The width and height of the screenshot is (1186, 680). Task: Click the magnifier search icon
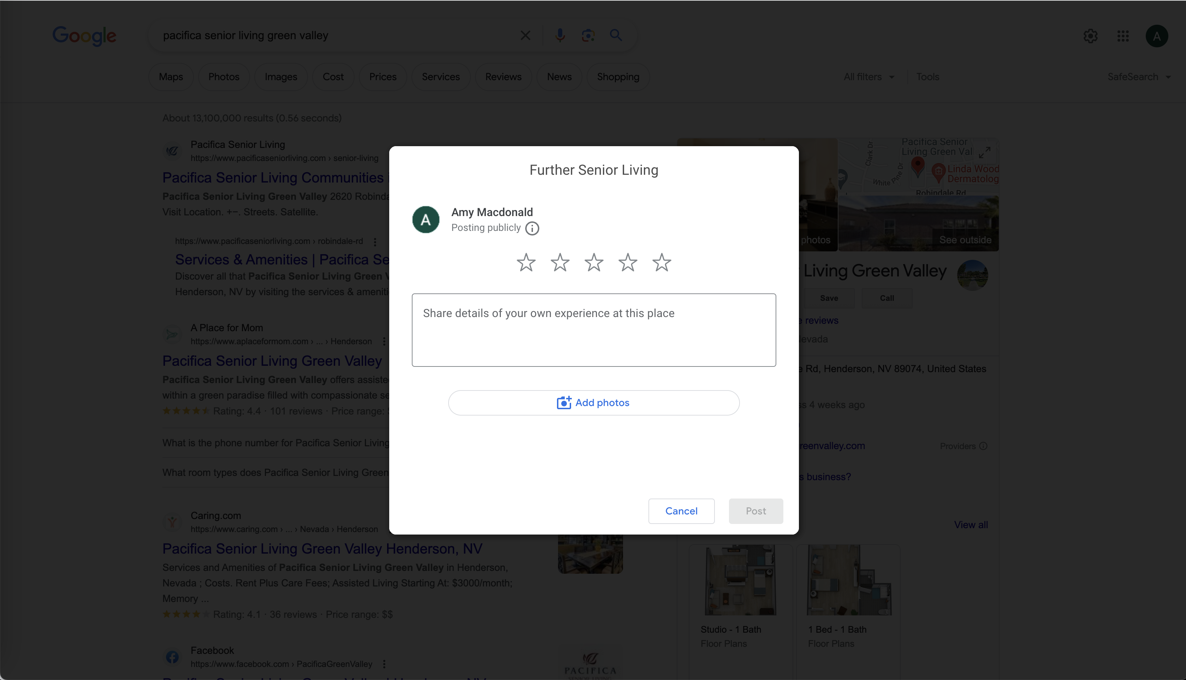click(616, 36)
